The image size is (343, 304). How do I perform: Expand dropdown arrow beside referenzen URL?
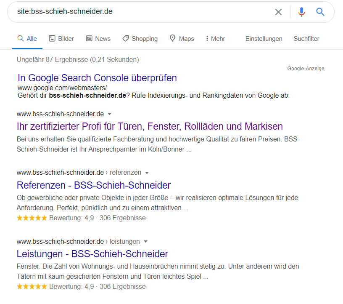coord(147,173)
